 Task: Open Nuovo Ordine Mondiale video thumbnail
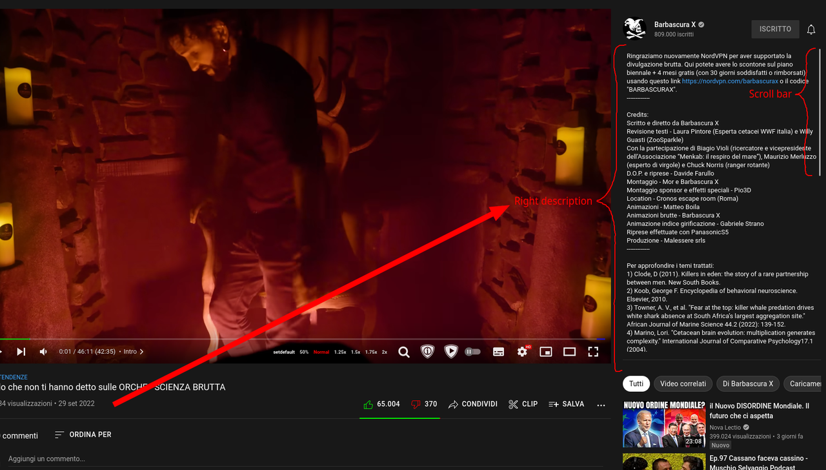tap(664, 424)
